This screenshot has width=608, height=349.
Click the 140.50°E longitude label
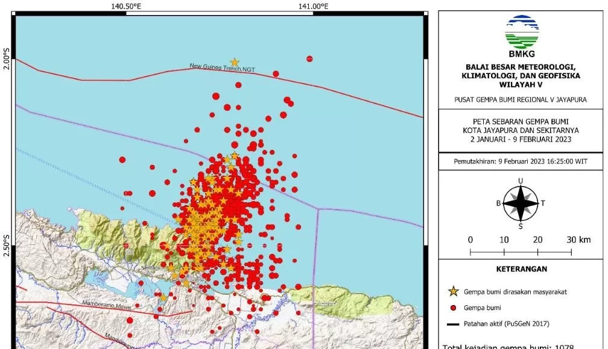click(127, 7)
